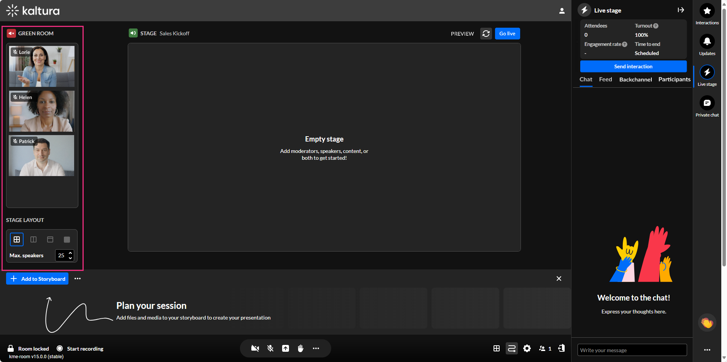Click the page vertical scrollbar

(724, 137)
